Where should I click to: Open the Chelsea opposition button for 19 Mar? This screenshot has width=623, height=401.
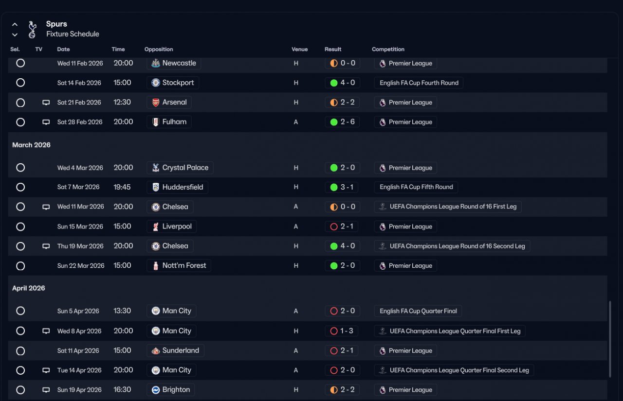170,246
